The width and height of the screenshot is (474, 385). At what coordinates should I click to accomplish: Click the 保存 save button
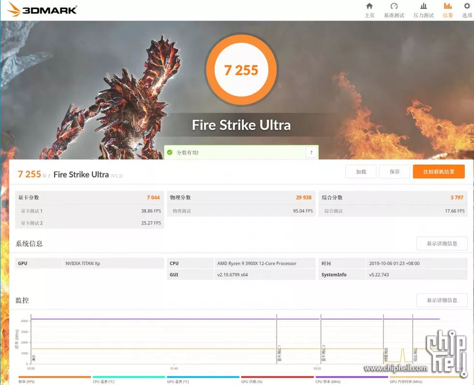pos(395,171)
